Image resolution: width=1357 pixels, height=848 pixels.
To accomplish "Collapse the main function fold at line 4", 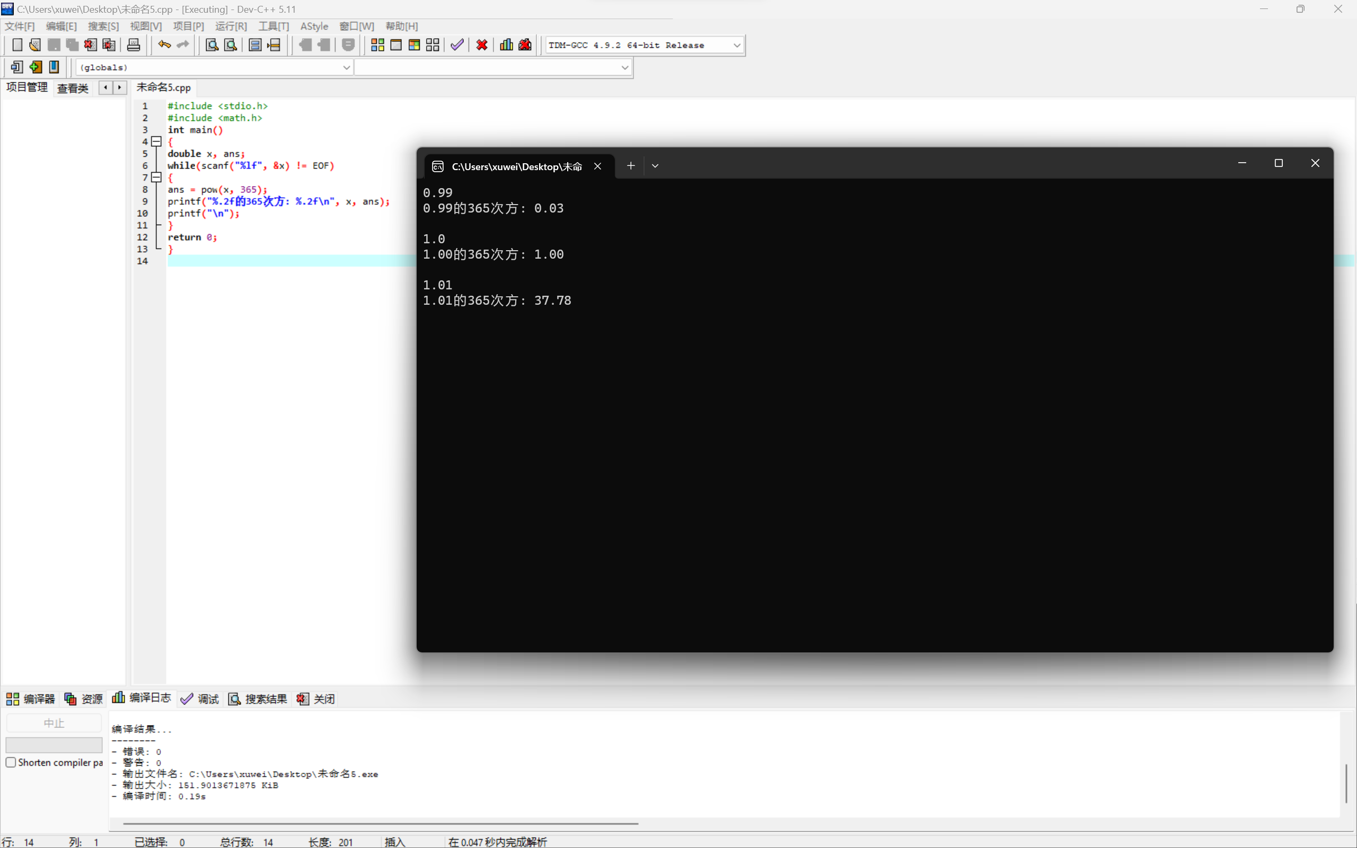I will tap(156, 142).
